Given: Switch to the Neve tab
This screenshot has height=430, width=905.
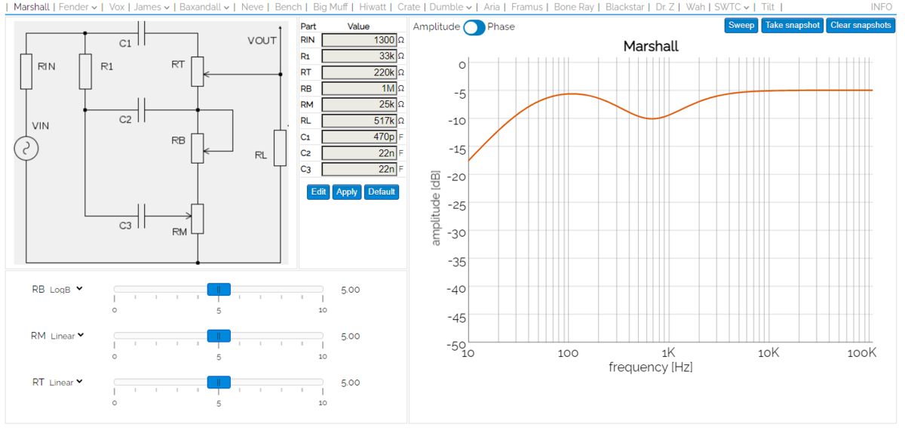Looking at the screenshot, I should (252, 7).
